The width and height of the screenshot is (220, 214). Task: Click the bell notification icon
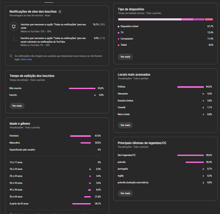tap(14, 26)
